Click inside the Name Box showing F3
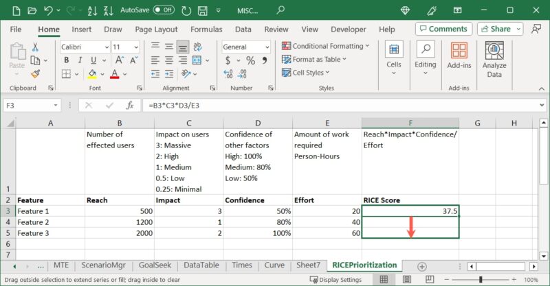The height and width of the screenshot is (286, 550). tap(27, 106)
